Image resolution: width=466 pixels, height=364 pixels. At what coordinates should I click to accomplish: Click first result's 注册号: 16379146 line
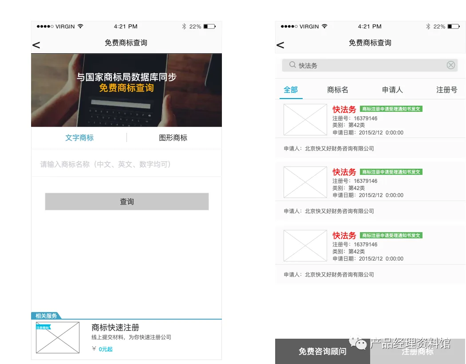355,118
